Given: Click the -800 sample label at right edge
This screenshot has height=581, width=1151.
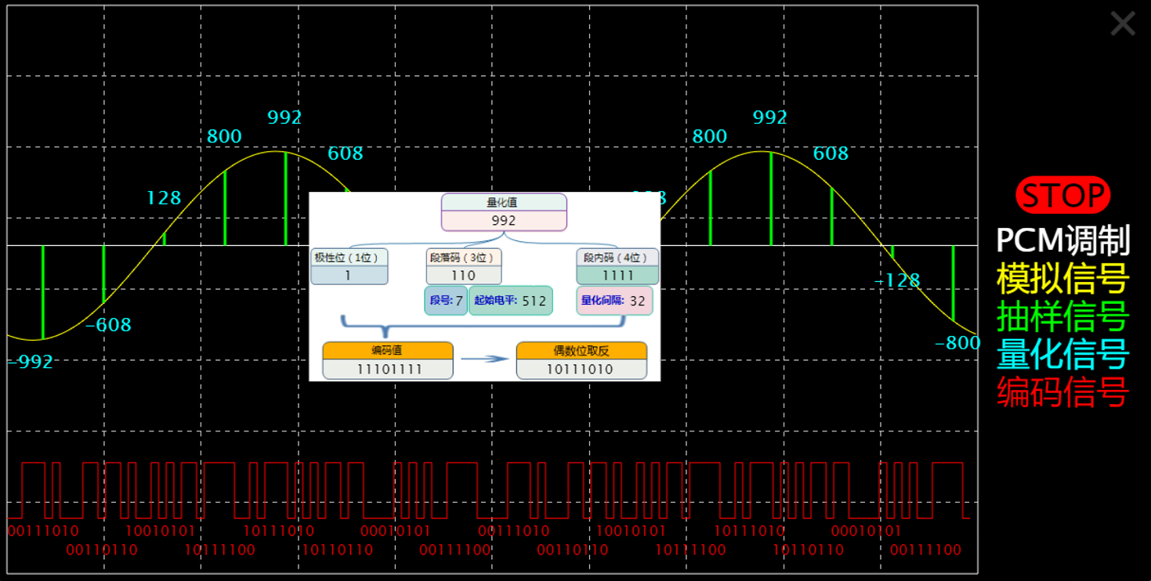Looking at the screenshot, I should coord(957,343).
